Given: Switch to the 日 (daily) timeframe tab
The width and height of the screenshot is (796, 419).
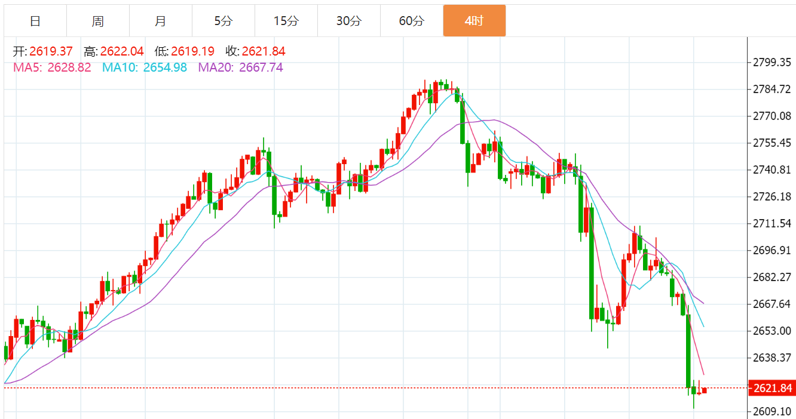Looking at the screenshot, I should click(35, 21).
